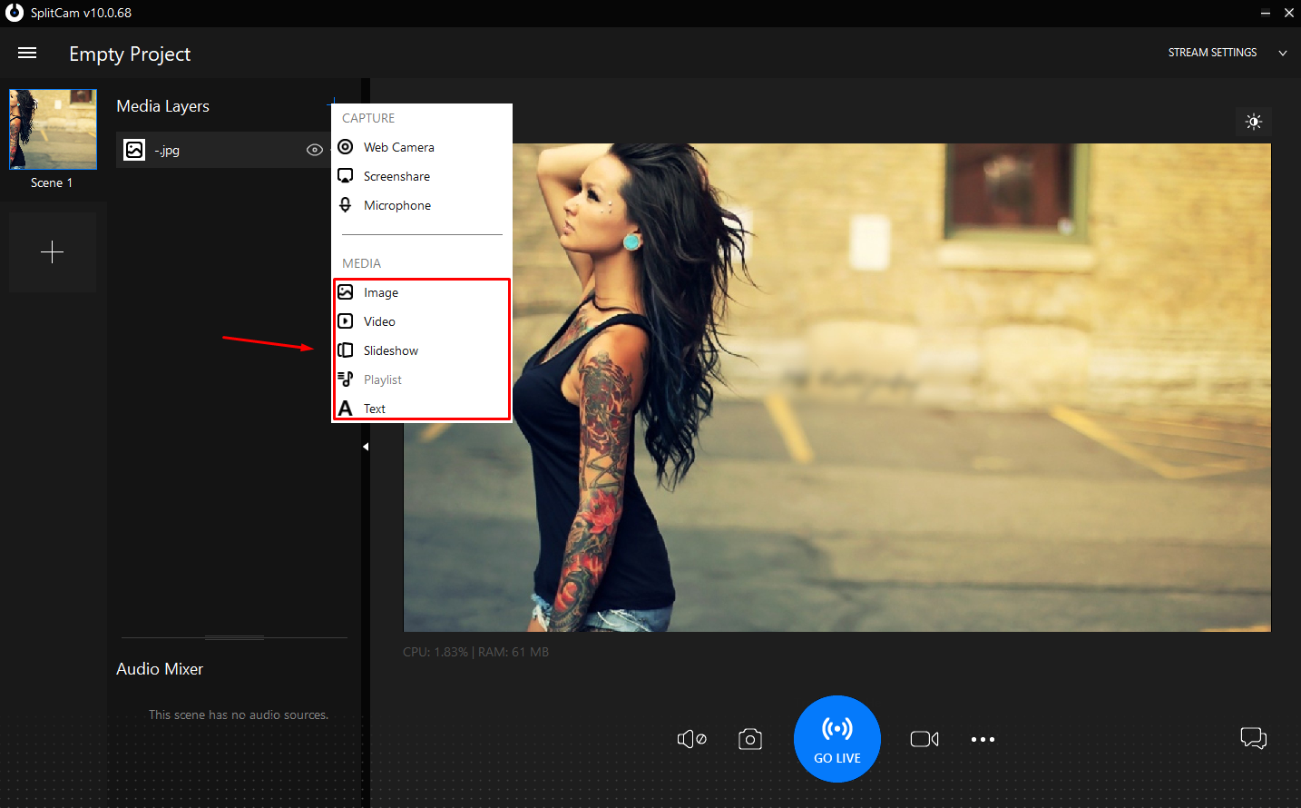Select Web Camera capture source
Image resolution: width=1301 pixels, height=808 pixels.
397,146
